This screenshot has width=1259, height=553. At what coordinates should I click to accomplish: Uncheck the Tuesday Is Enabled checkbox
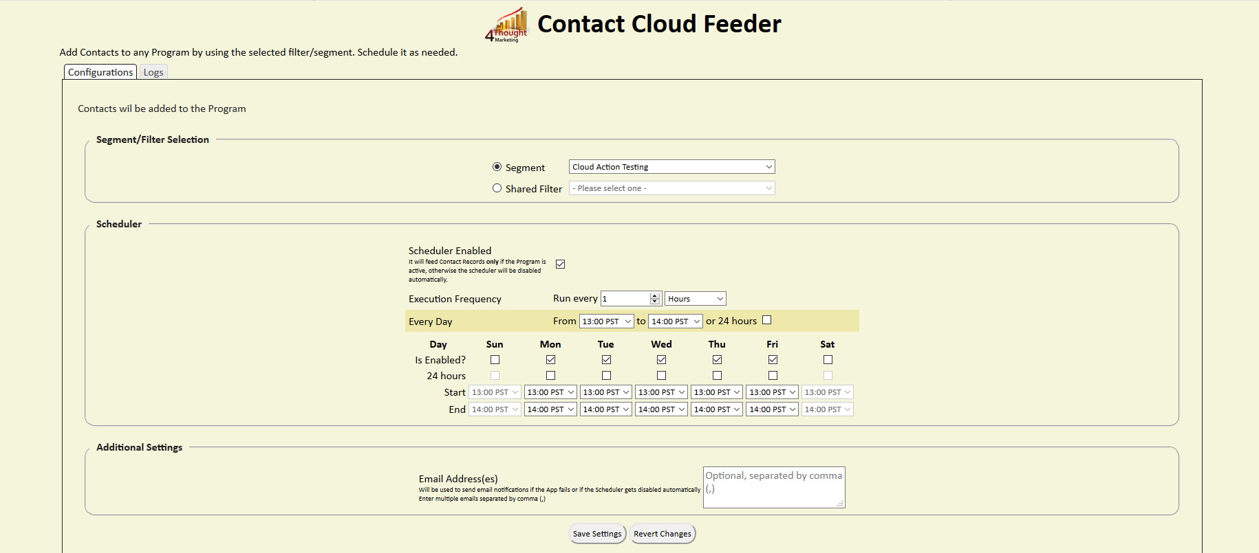tap(606, 360)
